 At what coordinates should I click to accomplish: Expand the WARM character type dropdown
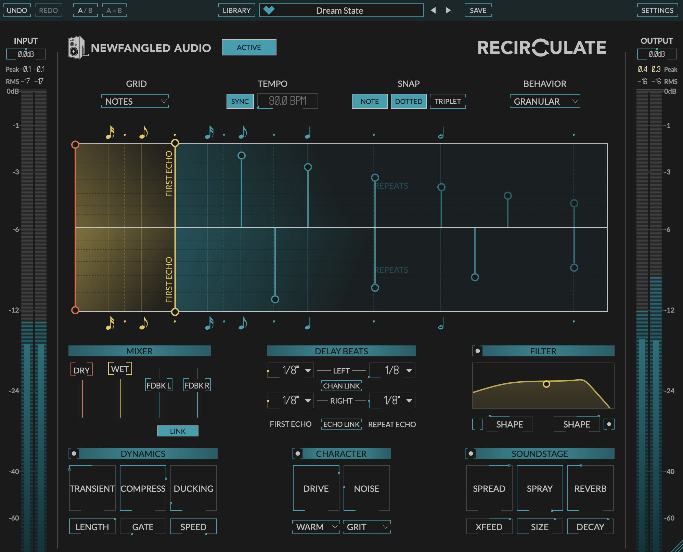pyautogui.click(x=316, y=527)
